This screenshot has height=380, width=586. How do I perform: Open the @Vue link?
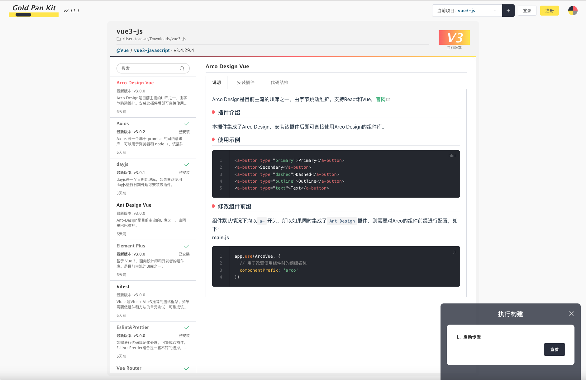(122, 50)
